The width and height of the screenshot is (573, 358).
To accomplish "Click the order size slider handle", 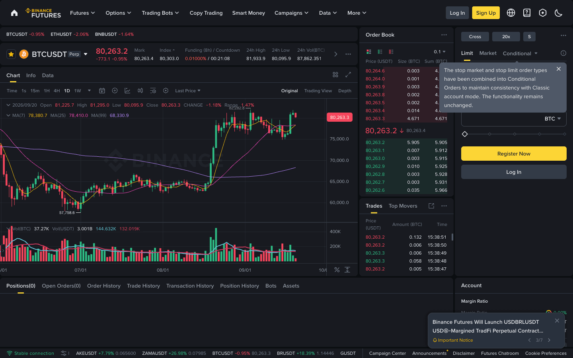I will pos(464,134).
